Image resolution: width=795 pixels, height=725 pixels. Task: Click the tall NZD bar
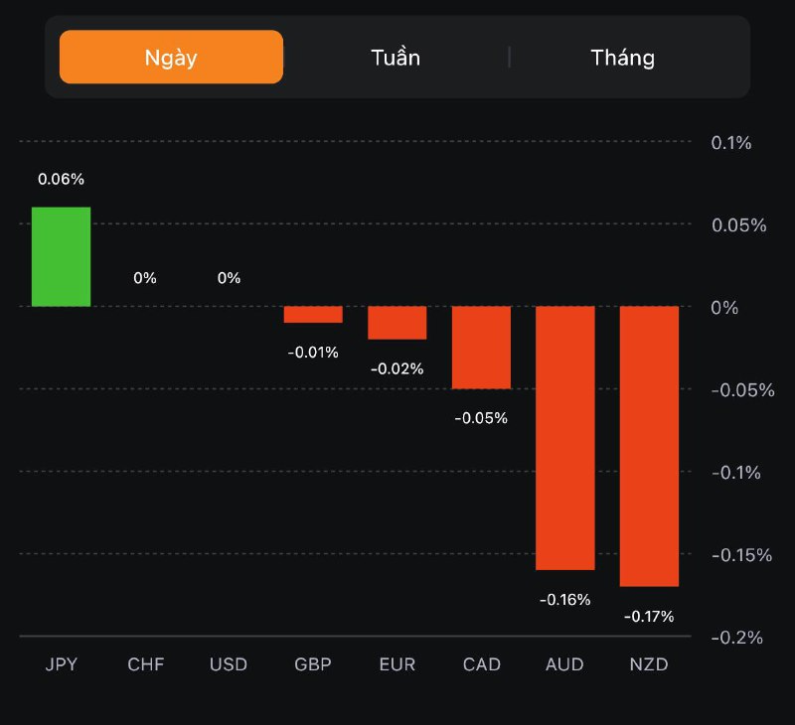649,446
